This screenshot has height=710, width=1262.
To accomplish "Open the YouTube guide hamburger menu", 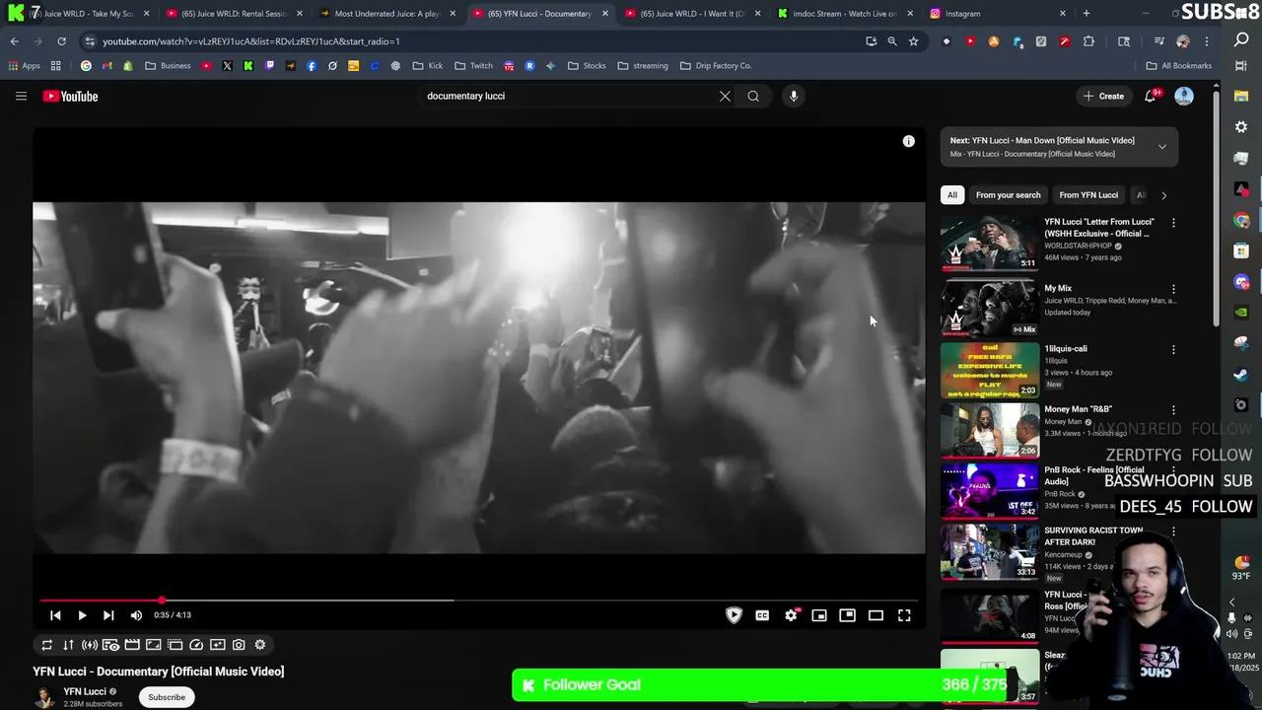I will (21, 96).
